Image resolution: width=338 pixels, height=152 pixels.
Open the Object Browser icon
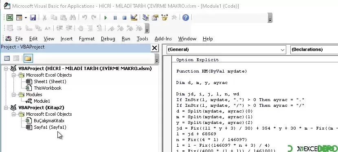(x=165, y=18)
